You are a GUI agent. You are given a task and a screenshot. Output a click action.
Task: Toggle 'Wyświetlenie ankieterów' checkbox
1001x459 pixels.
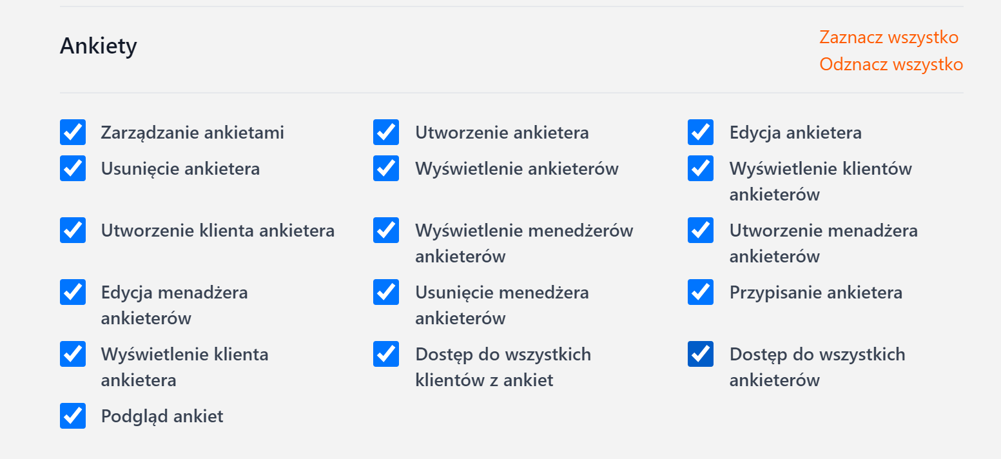[x=386, y=168]
